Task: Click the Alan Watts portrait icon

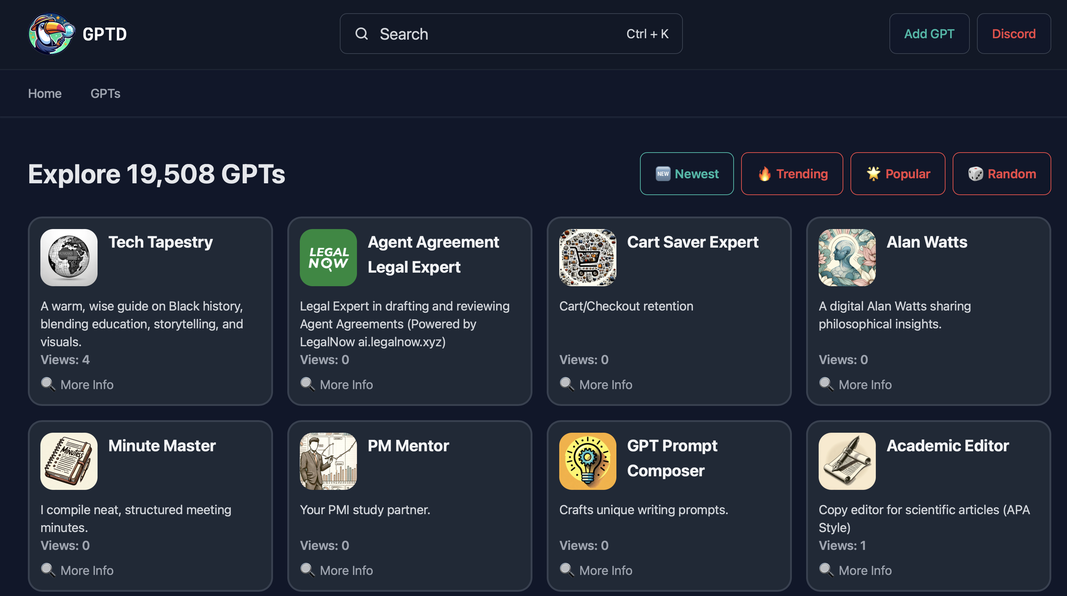Action: click(x=847, y=258)
